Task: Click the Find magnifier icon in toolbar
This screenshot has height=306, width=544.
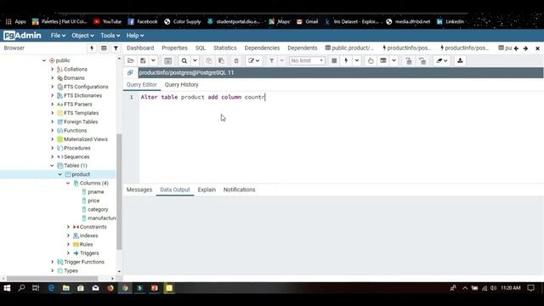Action: click(x=184, y=60)
